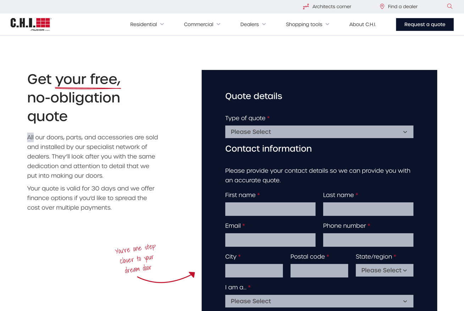Click the Architects corner drafting icon
The height and width of the screenshot is (311, 464).
pyautogui.click(x=306, y=6)
